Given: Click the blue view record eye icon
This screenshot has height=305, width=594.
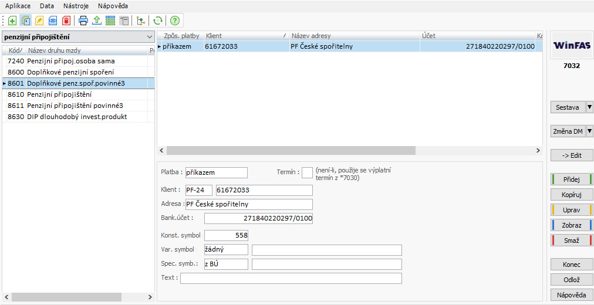Looking at the screenshot, I should pyautogui.click(x=53, y=21).
